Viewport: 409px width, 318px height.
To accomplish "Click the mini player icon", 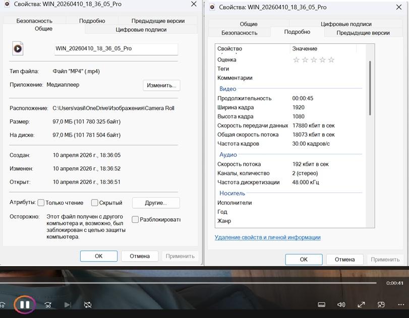I will coord(381,305).
